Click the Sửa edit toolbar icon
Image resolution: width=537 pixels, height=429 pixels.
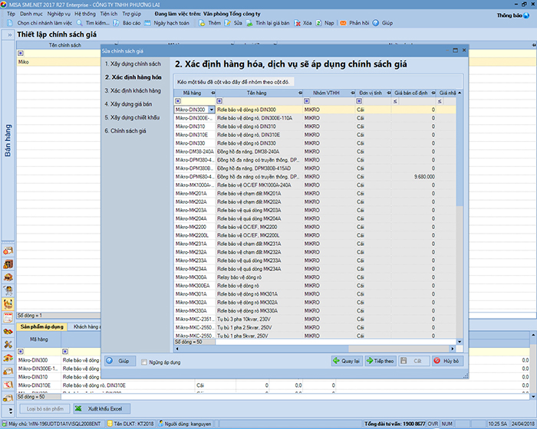point(228,23)
